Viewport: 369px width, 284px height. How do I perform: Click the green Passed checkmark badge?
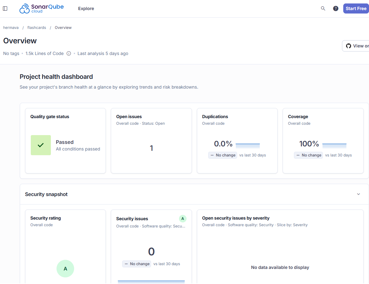coord(41,145)
